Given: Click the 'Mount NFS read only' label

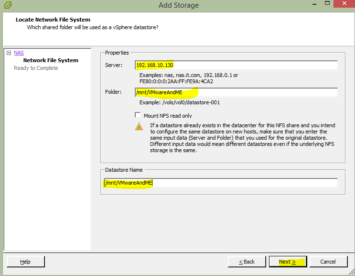Looking at the screenshot, I should (x=168, y=116).
